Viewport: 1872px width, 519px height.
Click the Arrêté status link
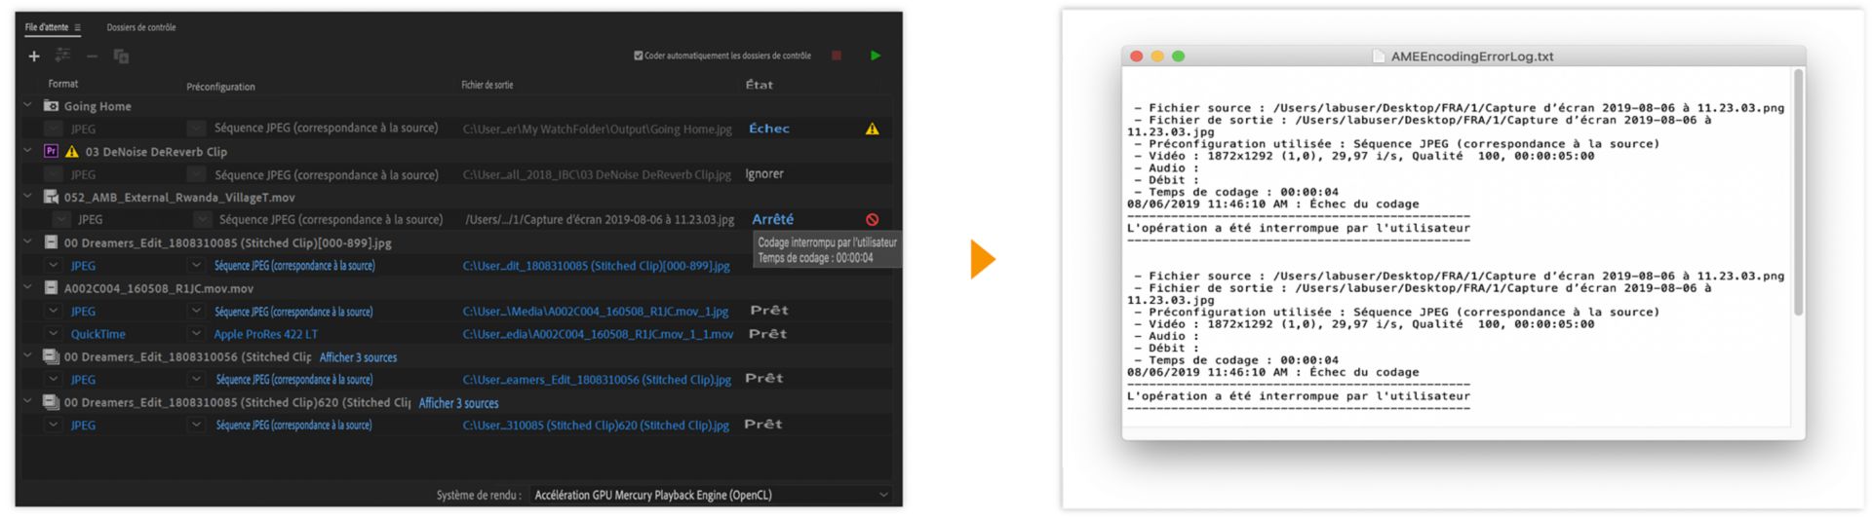pyautogui.click(x=772, y=220)
